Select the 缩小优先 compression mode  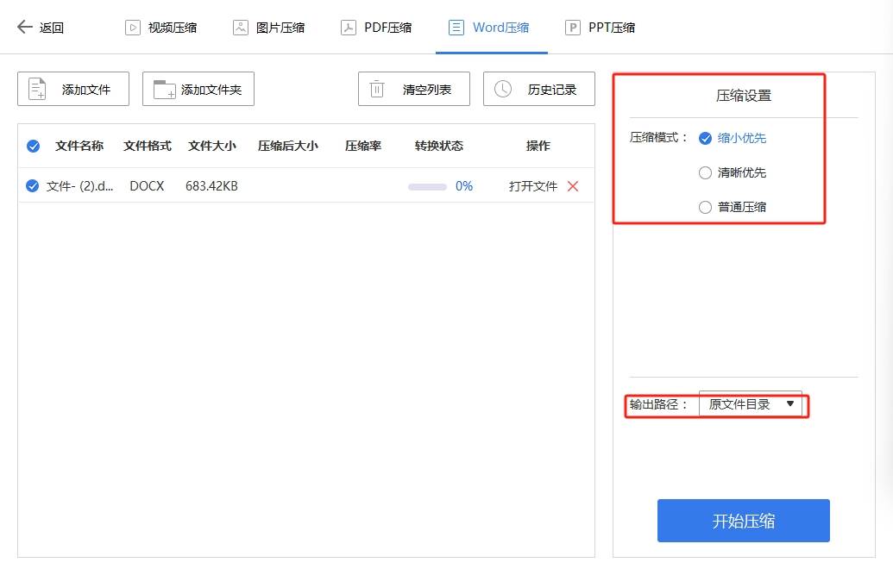[x=733, y=138]
